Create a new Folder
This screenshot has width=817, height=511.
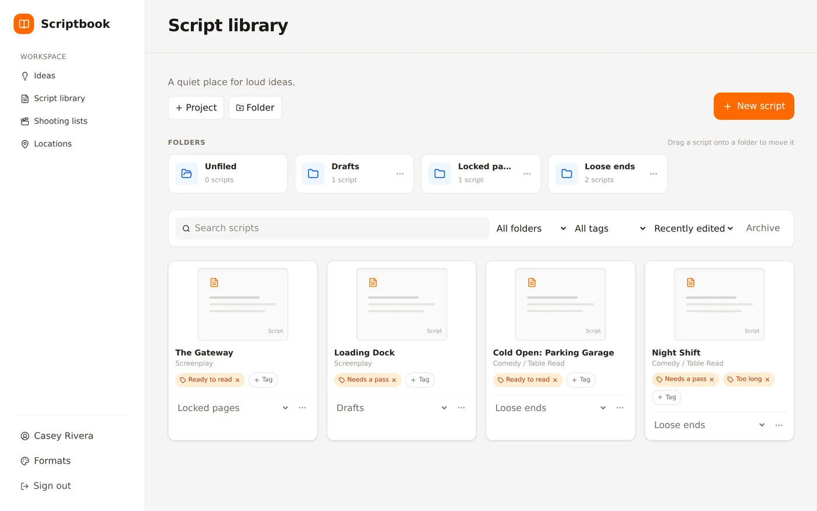click(x=255, y=108)
